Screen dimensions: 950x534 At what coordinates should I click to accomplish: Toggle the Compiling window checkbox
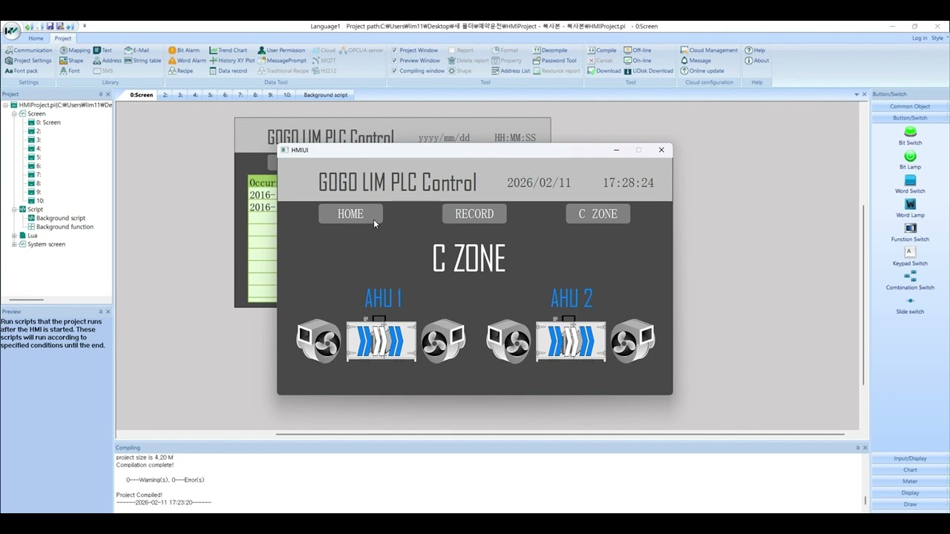click(x=394, y=71)
